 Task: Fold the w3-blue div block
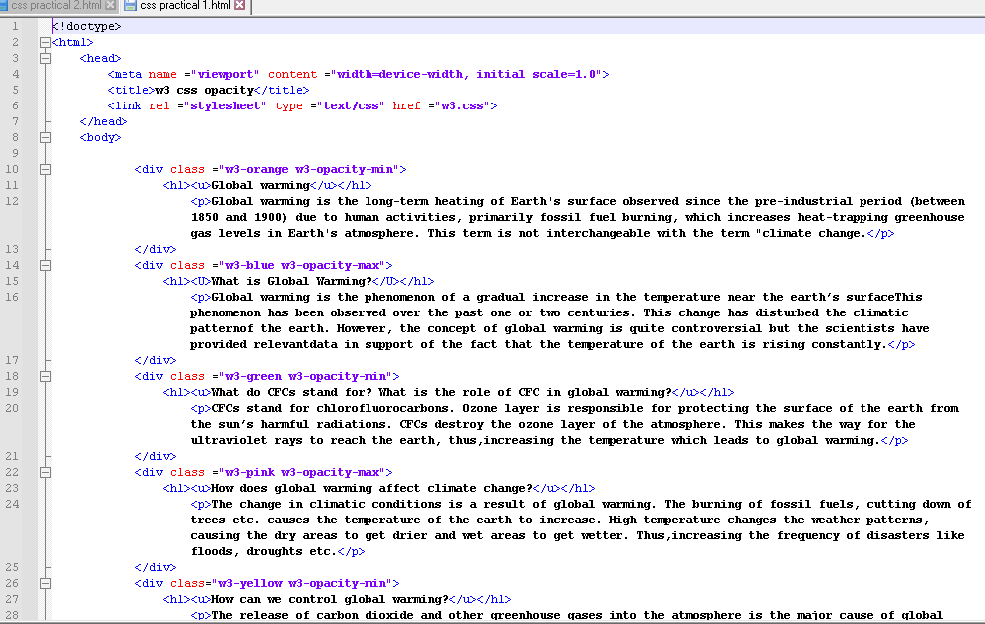(44, 265)
